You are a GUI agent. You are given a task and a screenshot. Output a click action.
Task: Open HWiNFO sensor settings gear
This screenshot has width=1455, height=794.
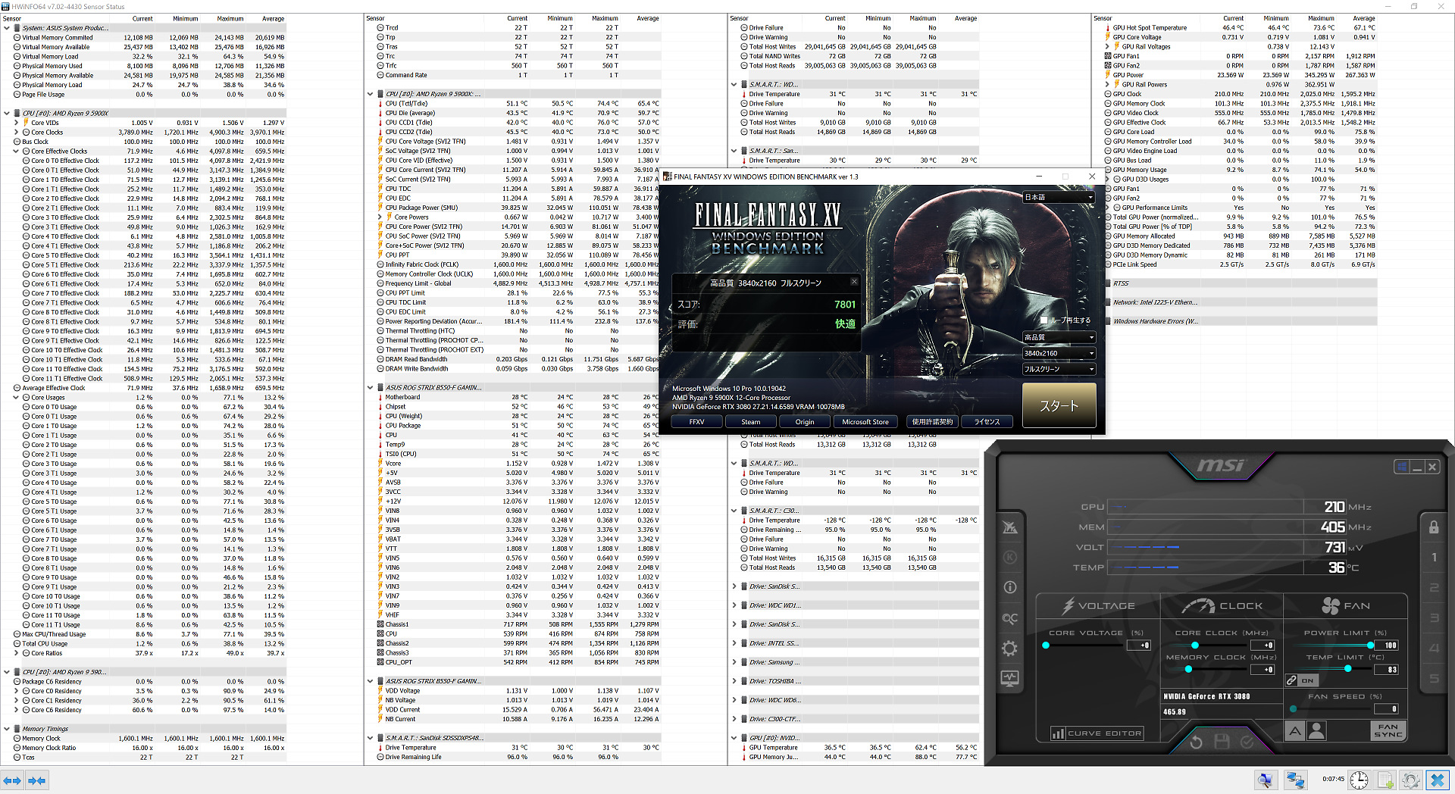1410,780
